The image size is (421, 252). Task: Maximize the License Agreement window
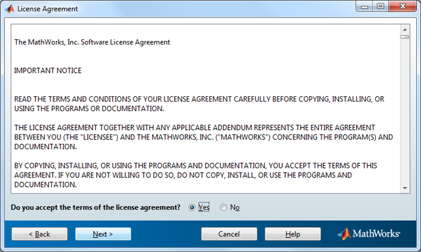coord(380,8)
